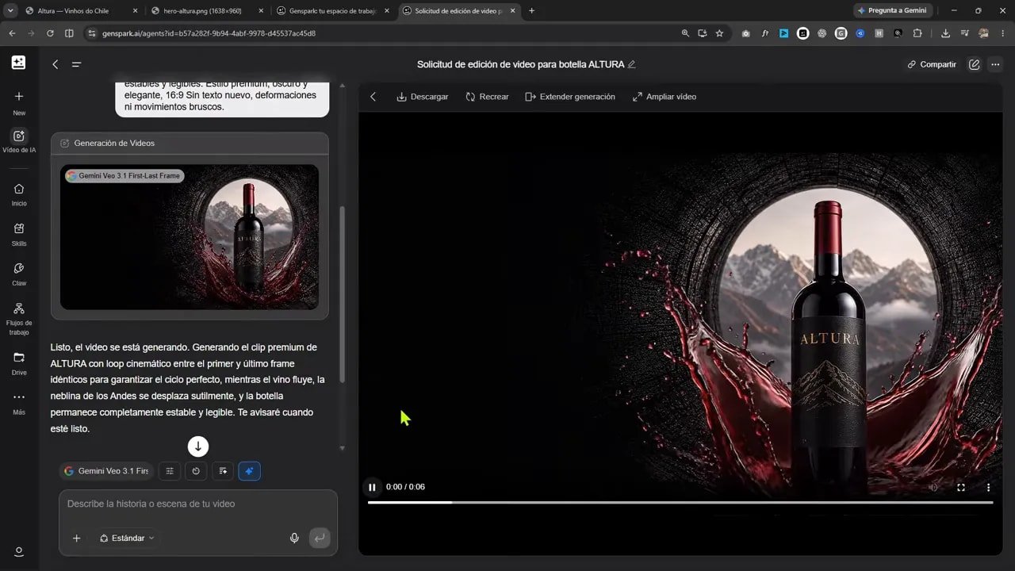Enter fullscreen on the video player

point(961,487)
